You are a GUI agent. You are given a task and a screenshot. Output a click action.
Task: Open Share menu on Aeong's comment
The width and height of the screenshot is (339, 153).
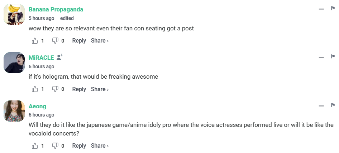point(100,146)
